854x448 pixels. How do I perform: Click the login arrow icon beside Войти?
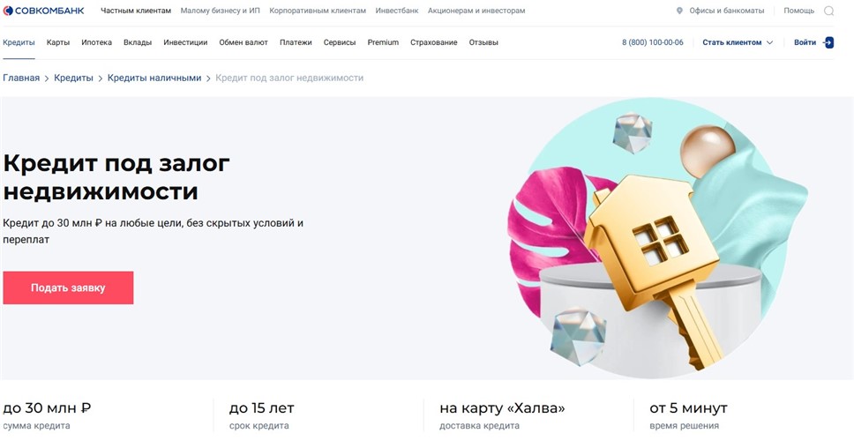pos(828,42)
